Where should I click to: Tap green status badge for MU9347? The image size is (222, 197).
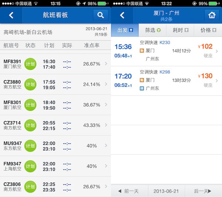[30, 146]
